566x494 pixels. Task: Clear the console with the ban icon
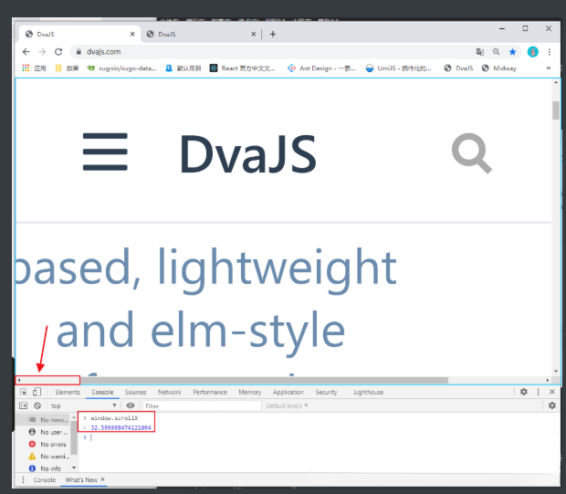pos(37,405)
